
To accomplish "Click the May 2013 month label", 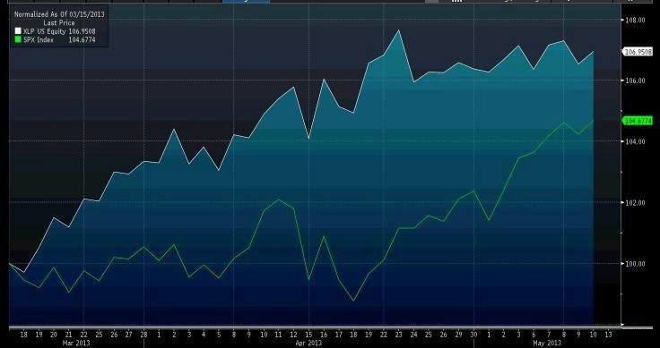I will coord(548,343).
